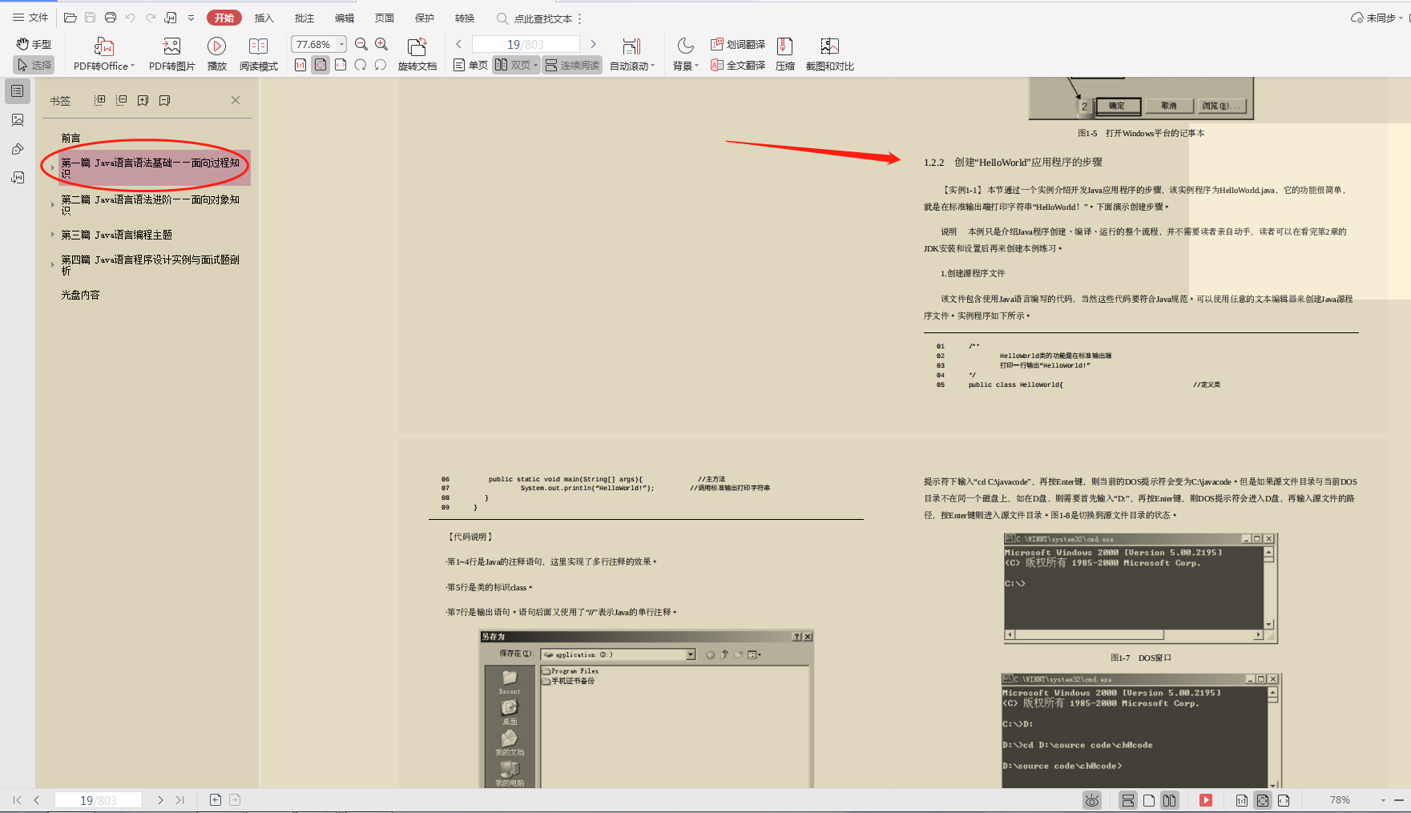This screenshot has height=813, width=1411.
Task: Click the save icon in quick toolbar
Action: [91, 18]
